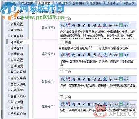Expand the 自定义声音 sidebar node
The height and width of the screenshot is (119, 139).
9,78
